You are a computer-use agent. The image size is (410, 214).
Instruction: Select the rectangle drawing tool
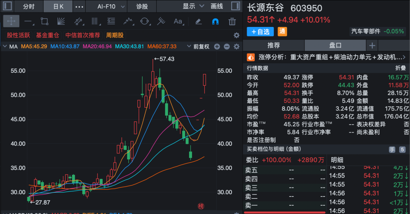click(x=44, y=21)
